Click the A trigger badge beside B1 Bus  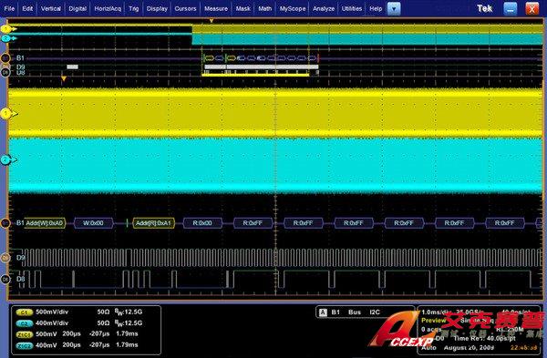click(324, 312)
